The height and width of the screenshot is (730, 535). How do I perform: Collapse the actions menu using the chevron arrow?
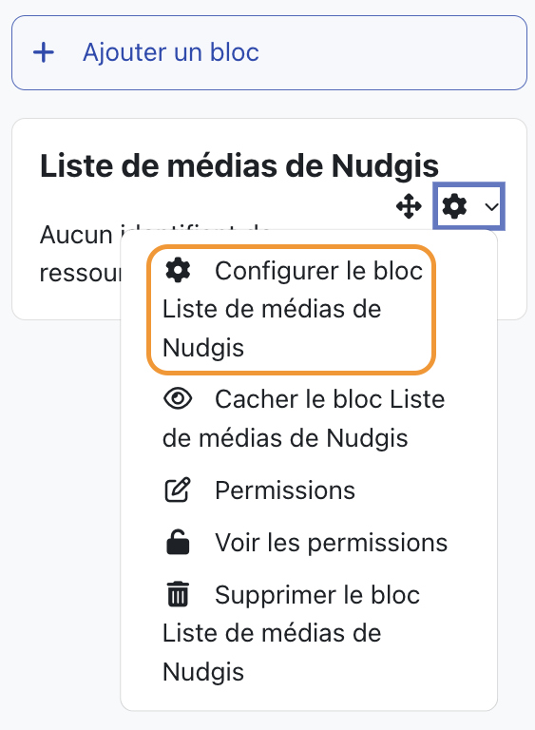click(x=491, y=206)
